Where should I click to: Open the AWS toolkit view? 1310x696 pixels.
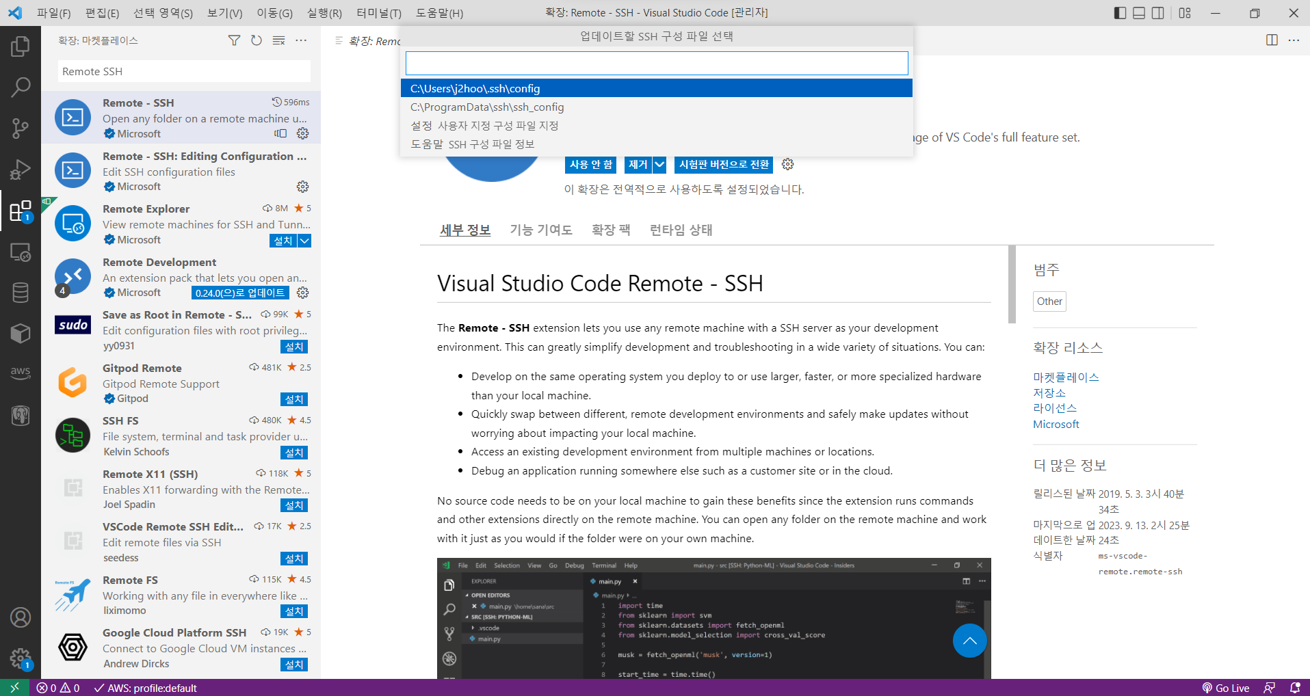tap(21, 373)
